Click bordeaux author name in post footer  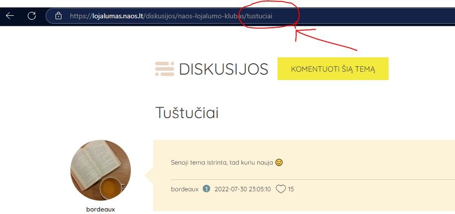click(x=185, y=189)
